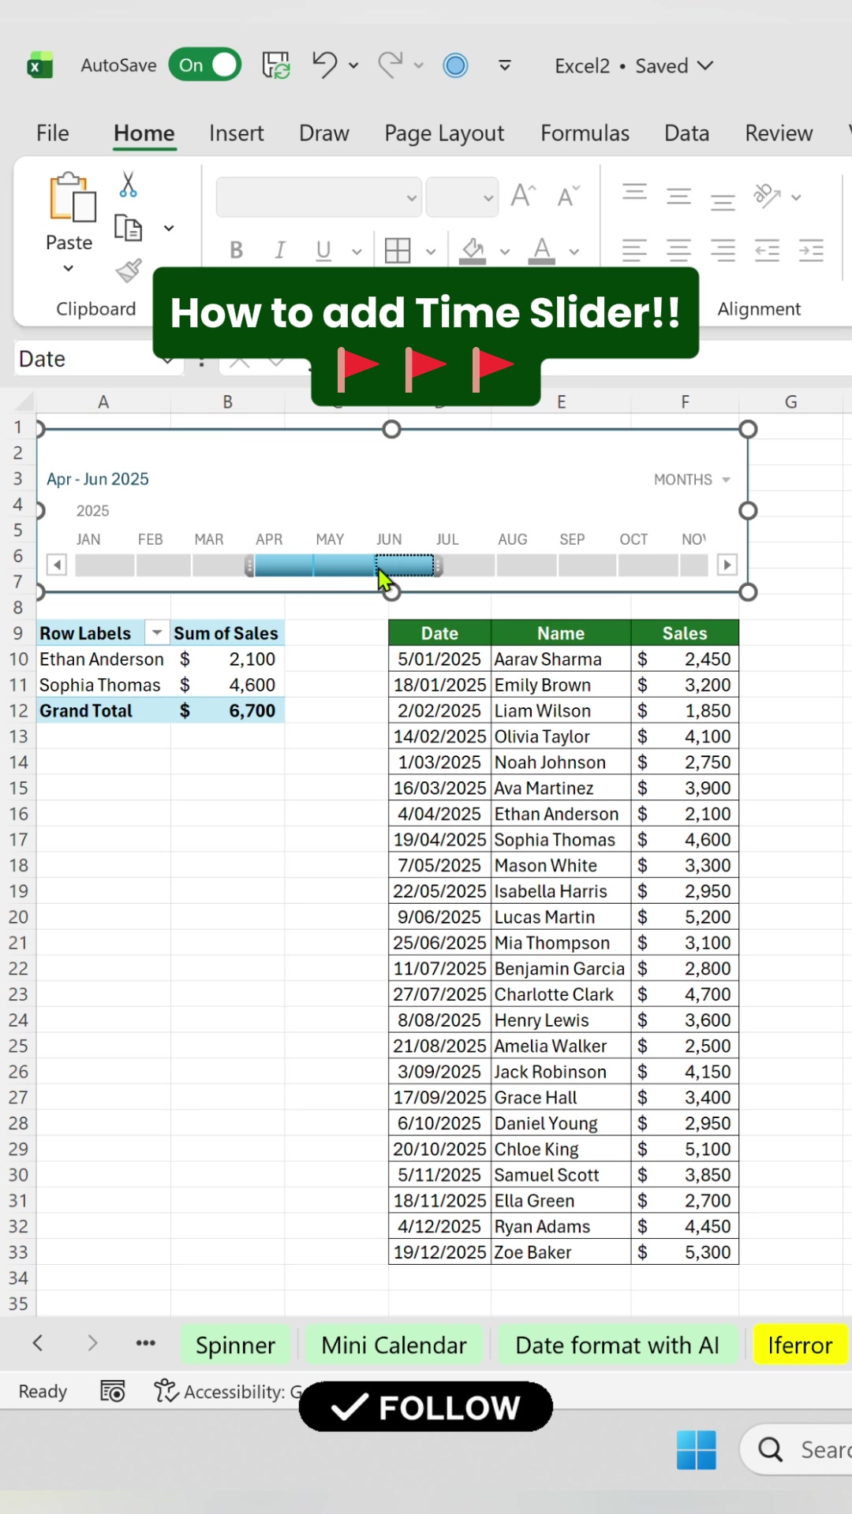The height and width of the screenshot is (1514, 852).
Task: Click the timeline scroll left arrow
Action: [57, 565]
